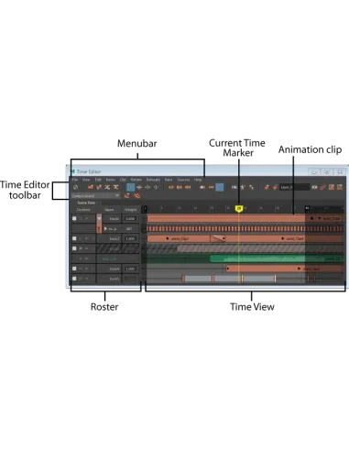Click the first orange icon right of composition dropdown

(127, 196)
